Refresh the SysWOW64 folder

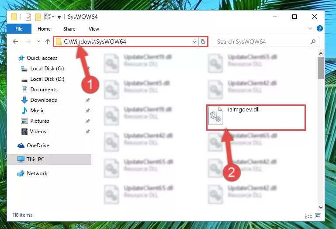pos(203,42)
